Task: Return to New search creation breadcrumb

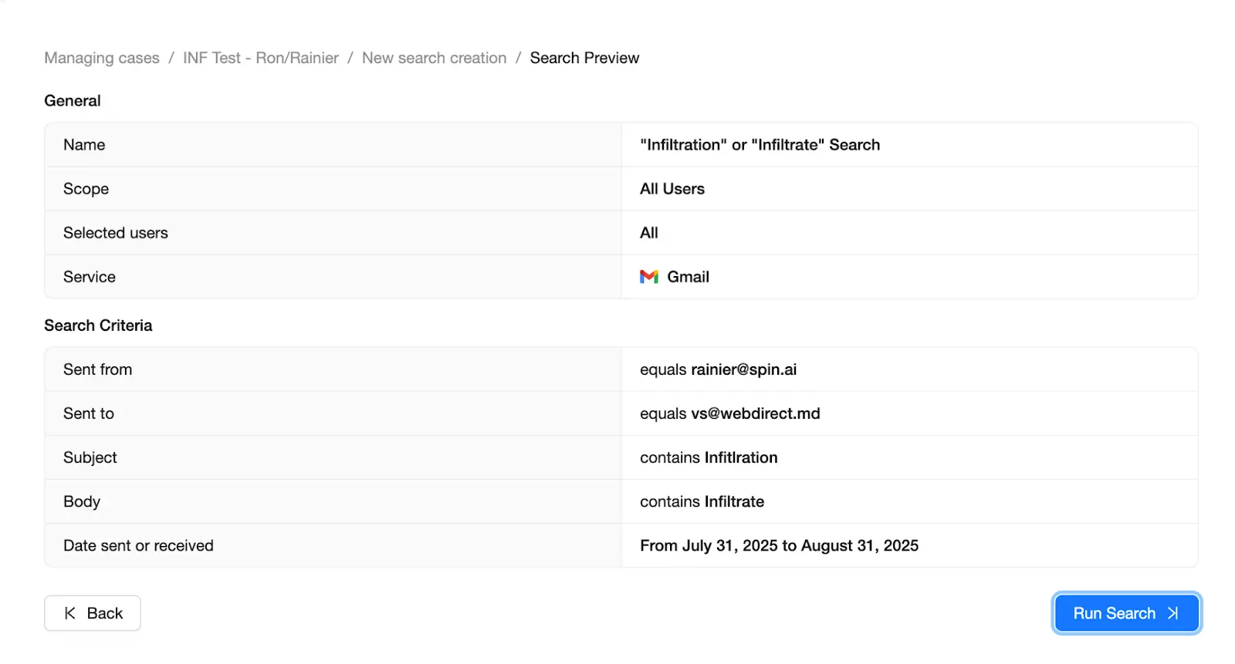Action: pyautogui.click(x=435, y=58)
